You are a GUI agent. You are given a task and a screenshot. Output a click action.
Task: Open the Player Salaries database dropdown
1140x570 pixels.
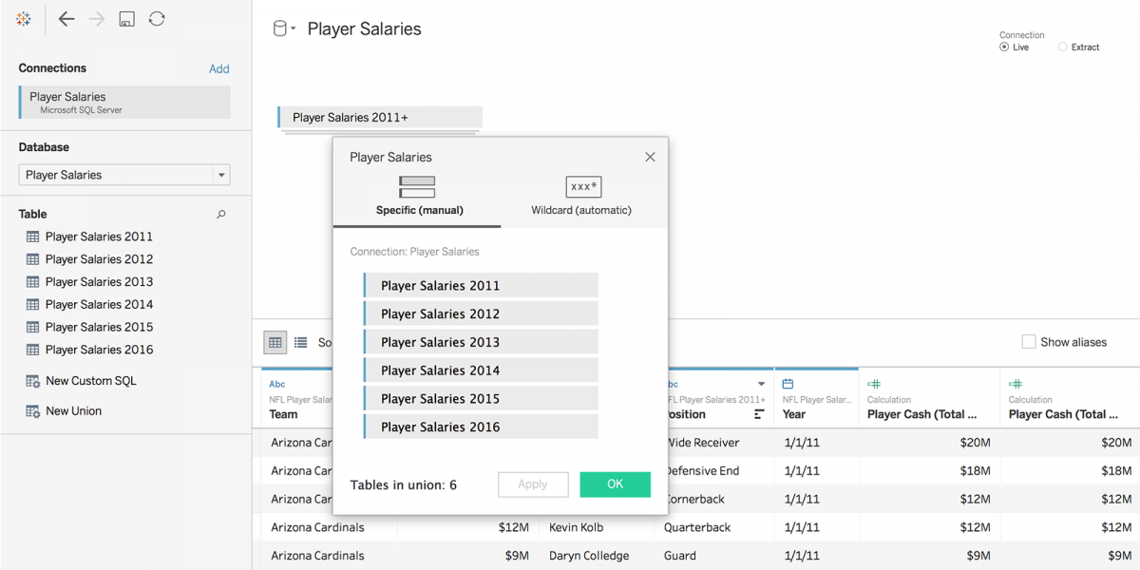coord(221,175)
